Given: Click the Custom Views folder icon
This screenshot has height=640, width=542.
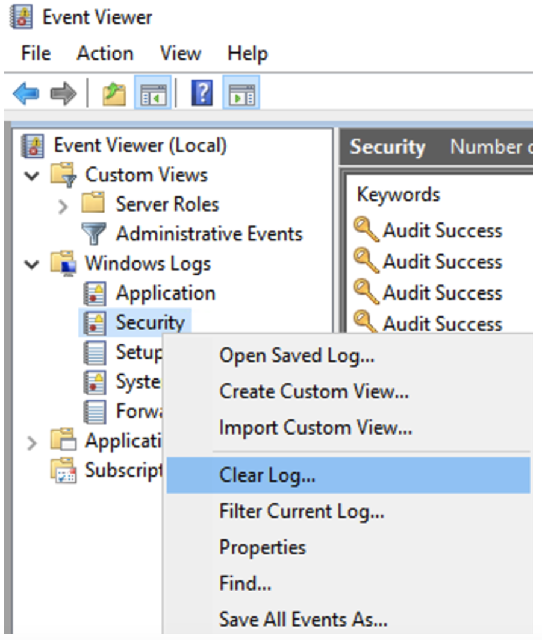Looking at the screenshot, I should tap(63, 175).
